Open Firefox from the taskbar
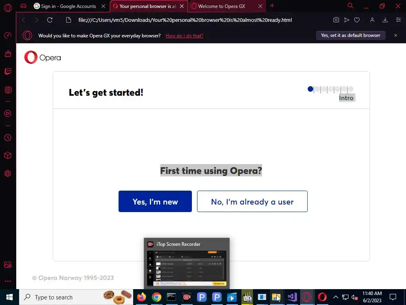The width and height of the screenshot is (406, 305). pyautogui.click(x=142, y=297)
